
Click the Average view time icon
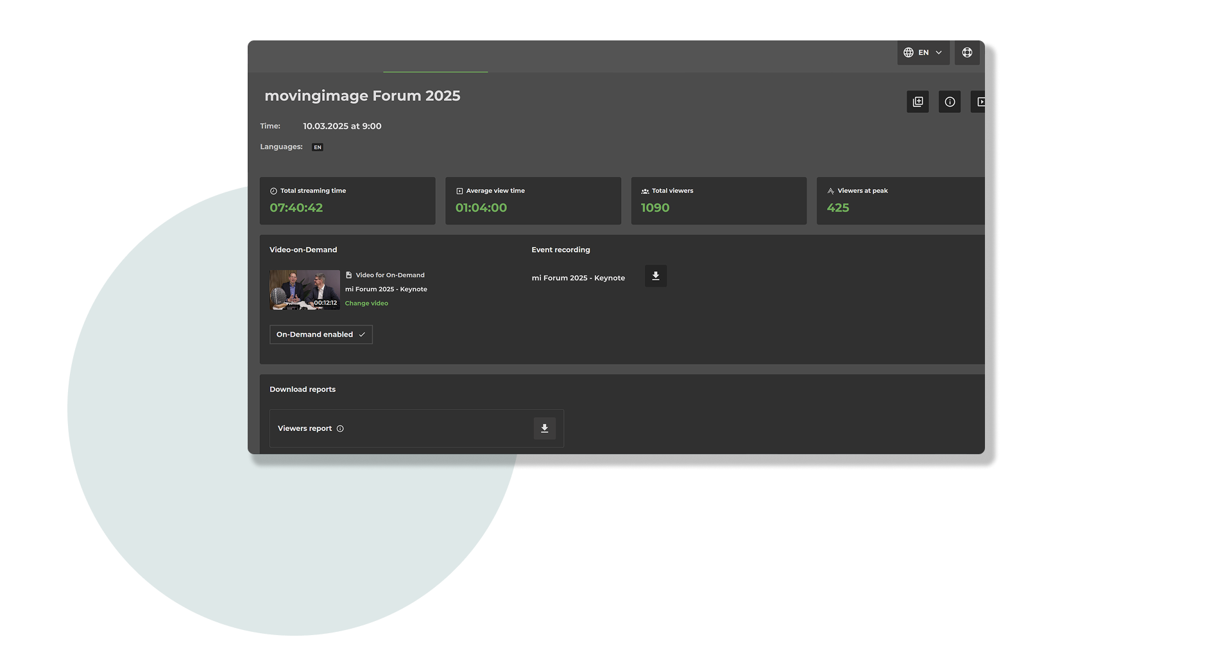coord(459,191)
